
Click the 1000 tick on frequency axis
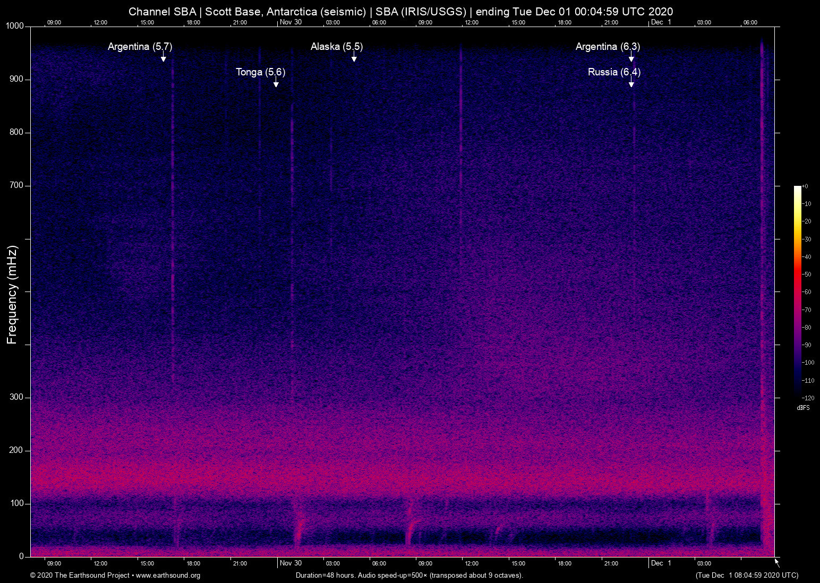click(14, 26)
